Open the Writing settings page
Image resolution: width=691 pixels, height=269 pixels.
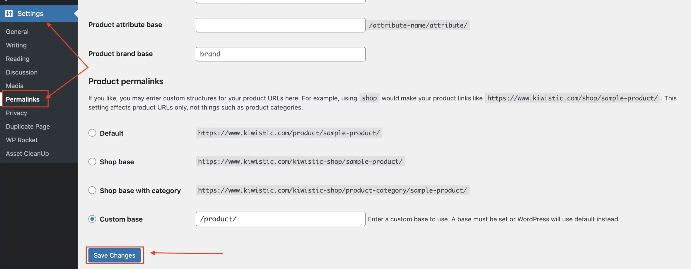point(16,45)
